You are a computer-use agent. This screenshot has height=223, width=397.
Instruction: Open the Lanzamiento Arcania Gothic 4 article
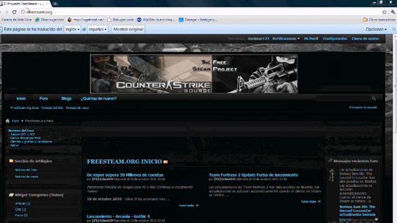pyautogui.click(x=118, y=216)
